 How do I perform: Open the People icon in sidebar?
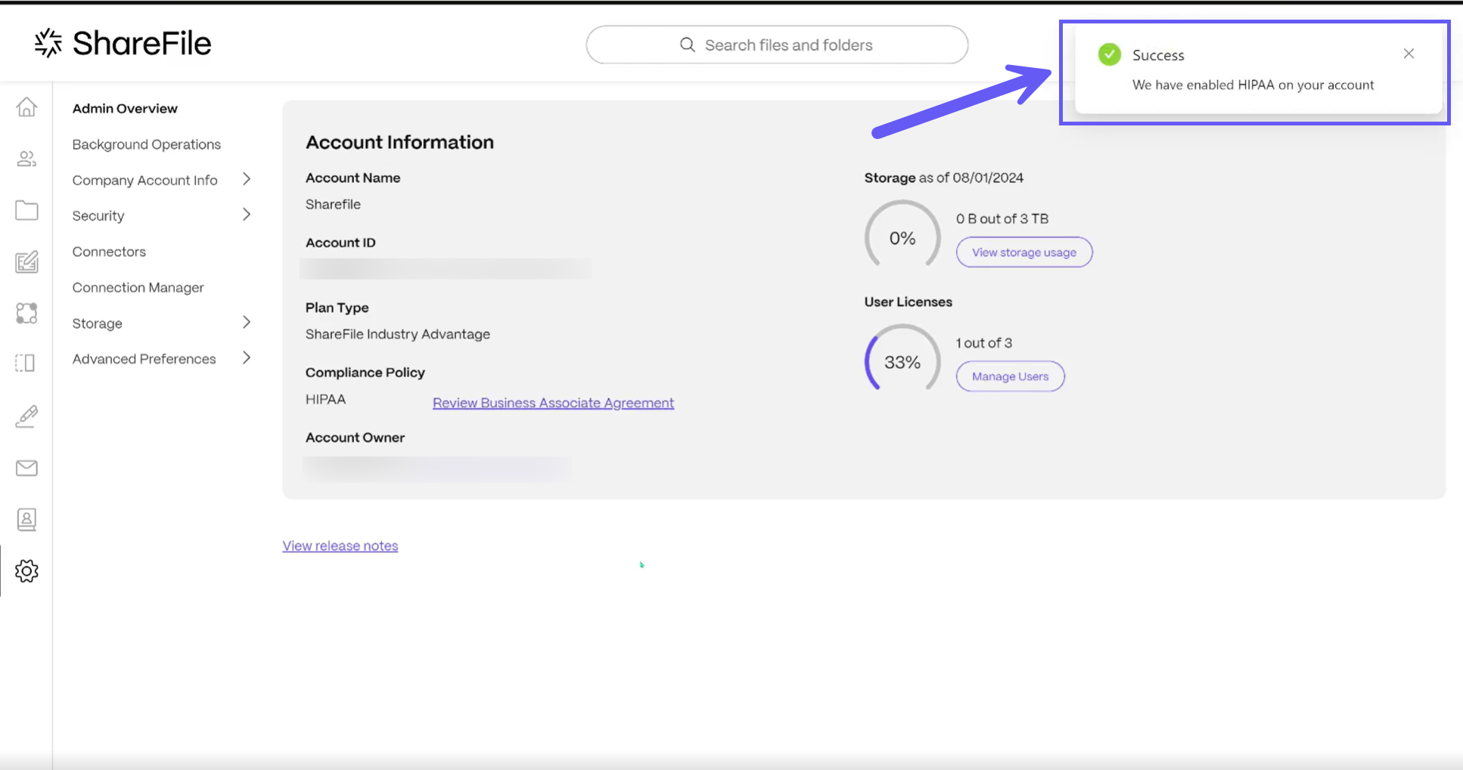pyautogui.click(x=26, y=159)
